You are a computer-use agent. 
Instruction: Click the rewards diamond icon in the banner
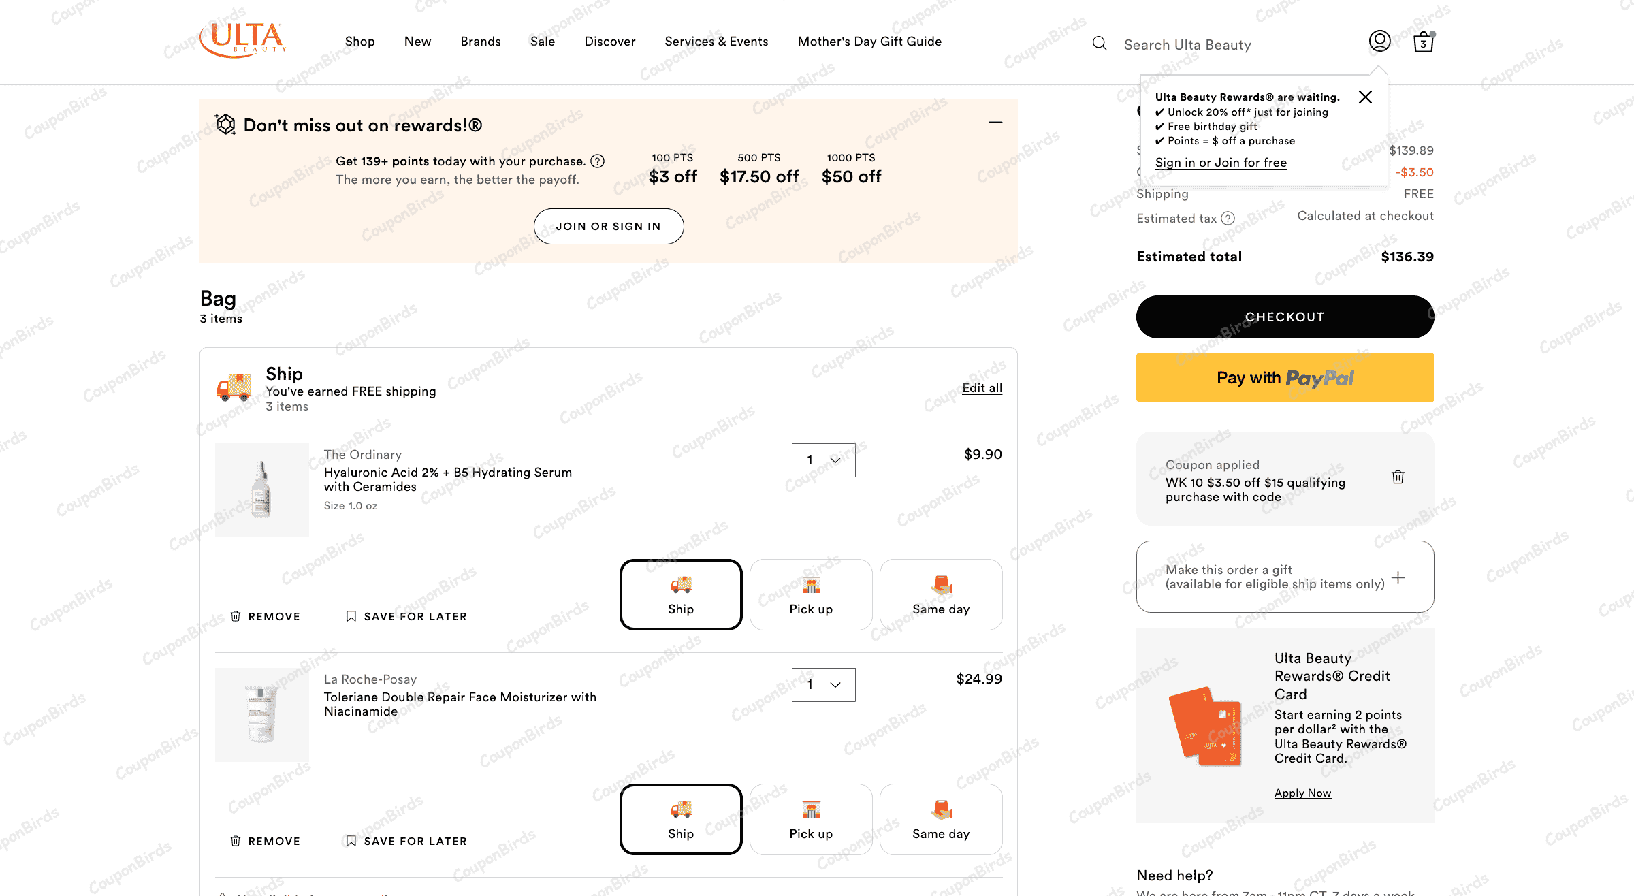225,125
